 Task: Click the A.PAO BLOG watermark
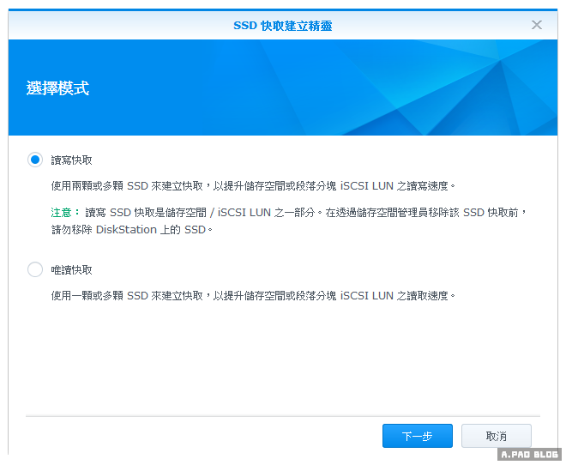click(x=529, y=455)
